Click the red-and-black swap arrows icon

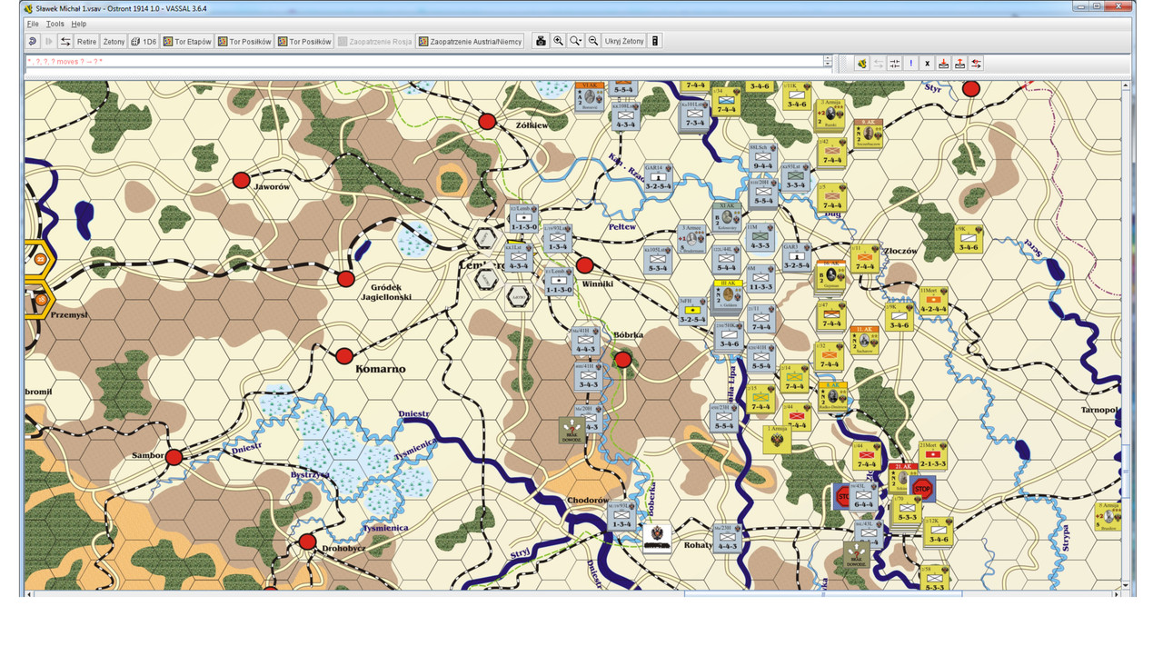click(977, 64)
